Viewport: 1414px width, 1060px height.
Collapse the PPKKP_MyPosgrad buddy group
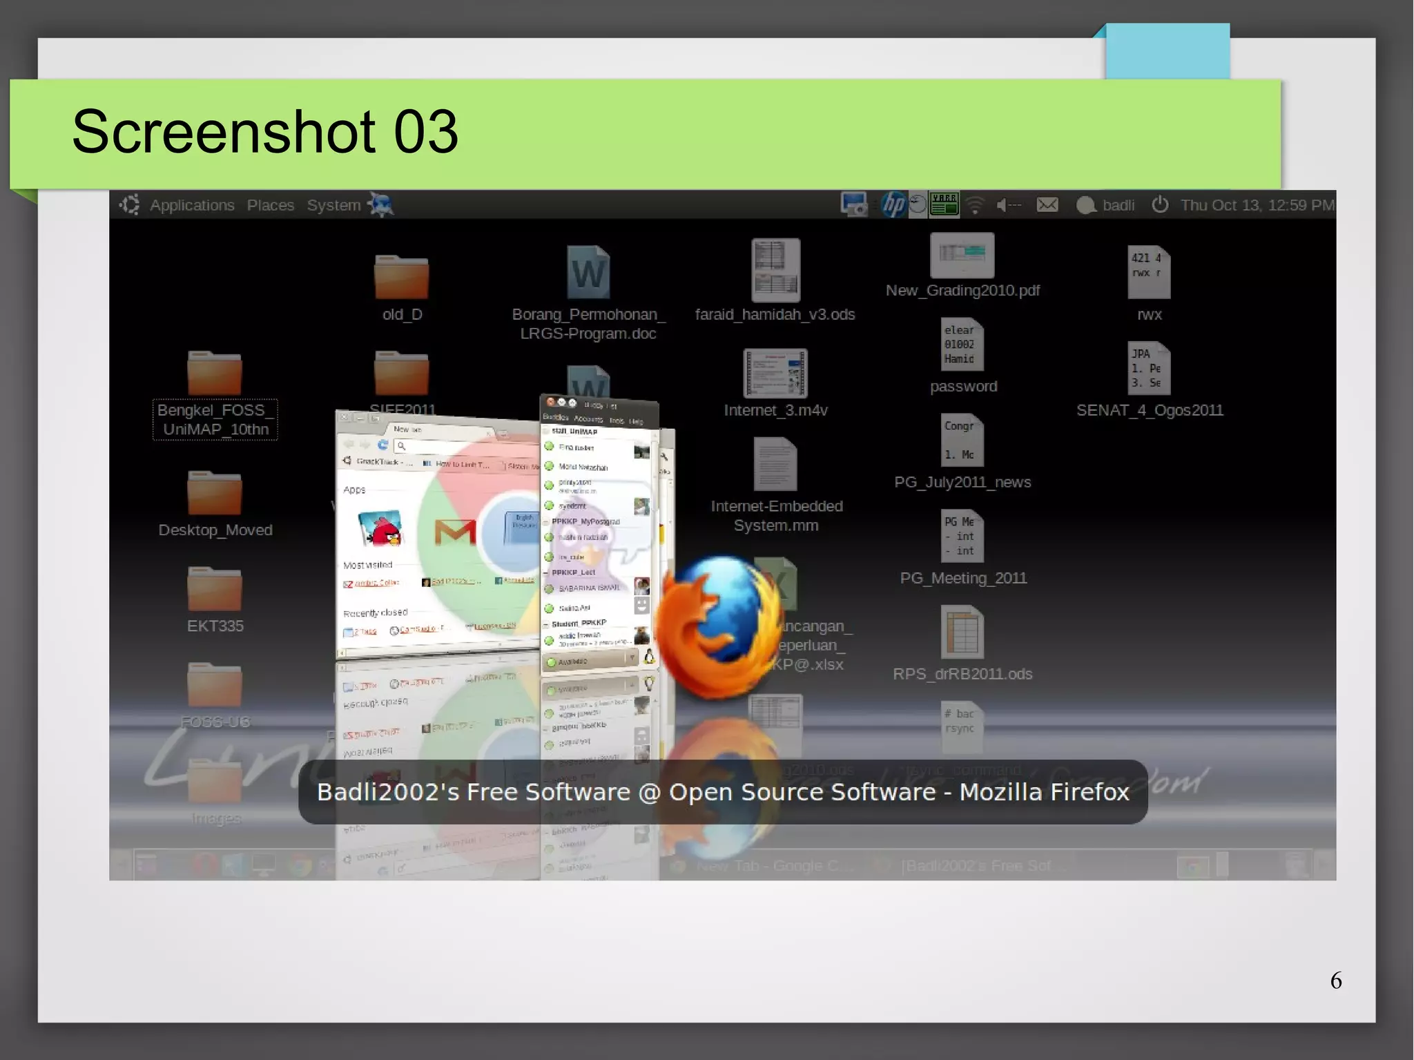coord(547,522)
